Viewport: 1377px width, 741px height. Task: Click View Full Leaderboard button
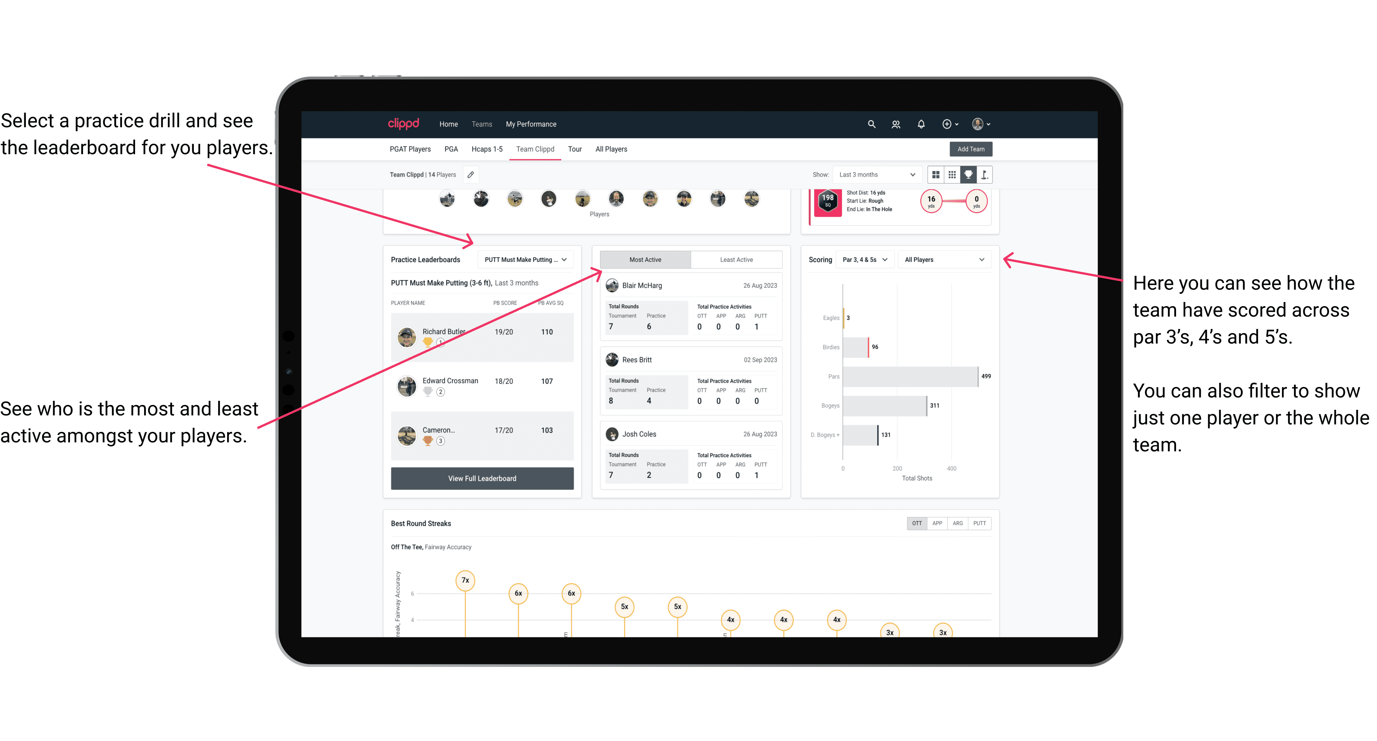pyautogui.click(x=482, y=479)
